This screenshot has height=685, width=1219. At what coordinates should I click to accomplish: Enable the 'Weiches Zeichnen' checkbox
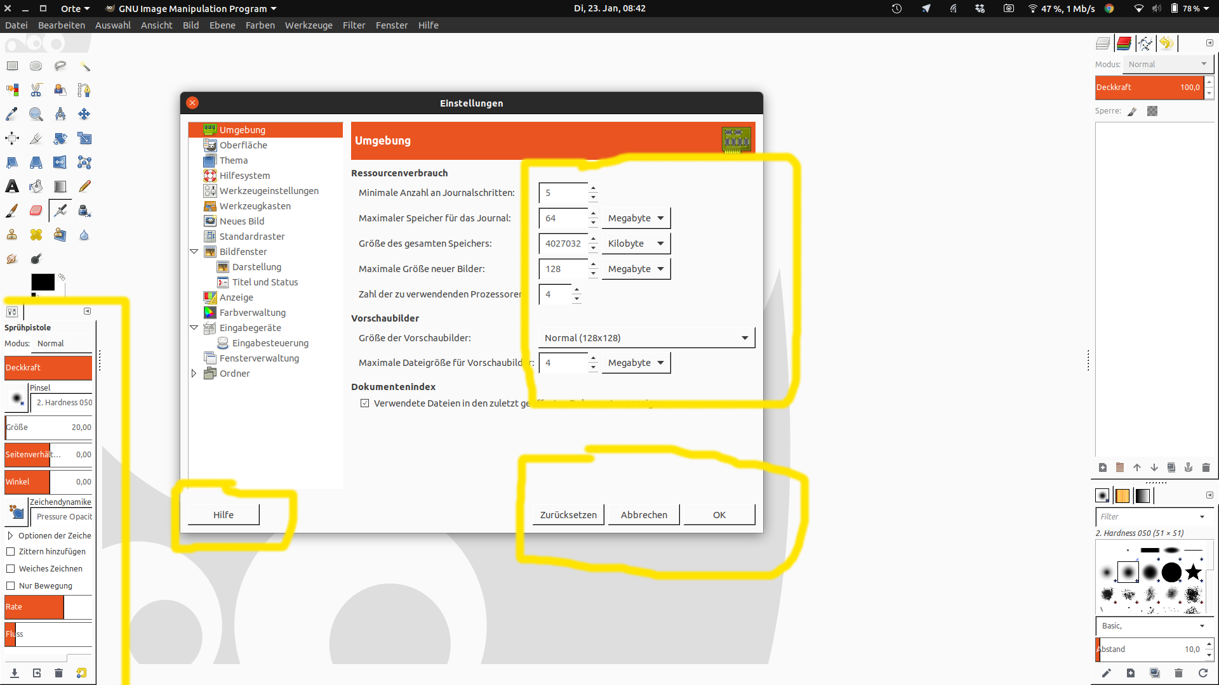click(11, 569)
